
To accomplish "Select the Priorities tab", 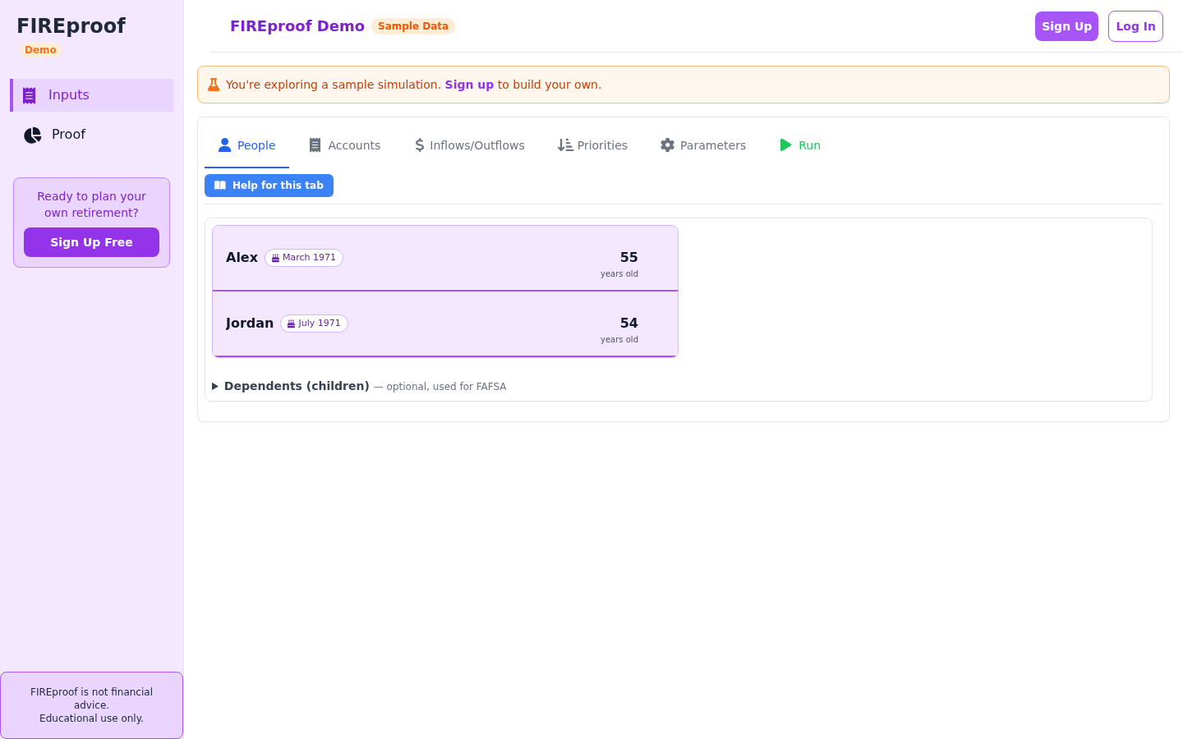I will click(x=592, y=145).
